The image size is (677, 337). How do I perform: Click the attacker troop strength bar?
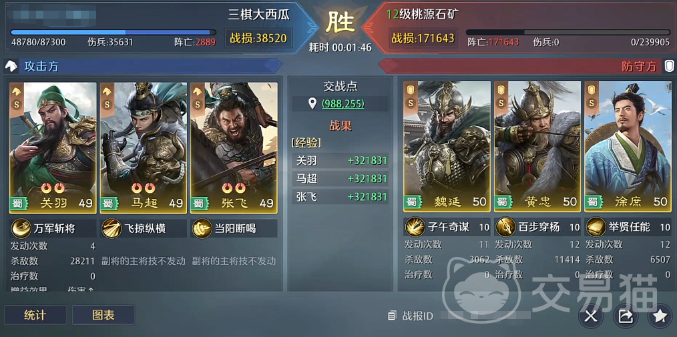tap(113, 32)
